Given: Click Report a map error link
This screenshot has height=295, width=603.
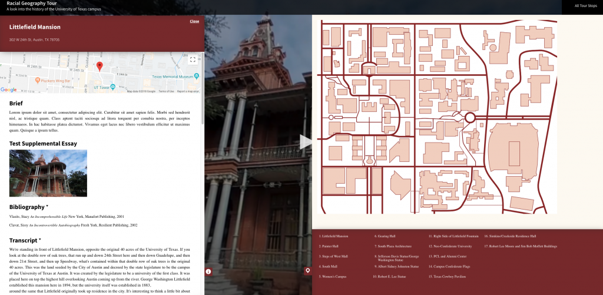Looking at the screenshot, I should (188, 91).
